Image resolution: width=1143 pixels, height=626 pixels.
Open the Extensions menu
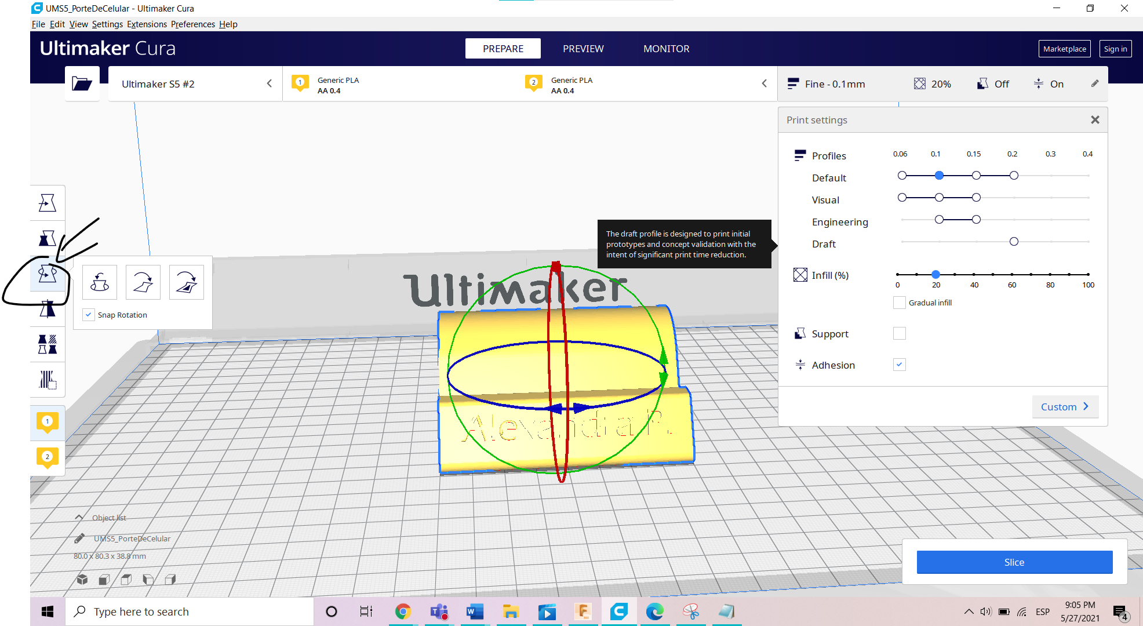point(147,24)
